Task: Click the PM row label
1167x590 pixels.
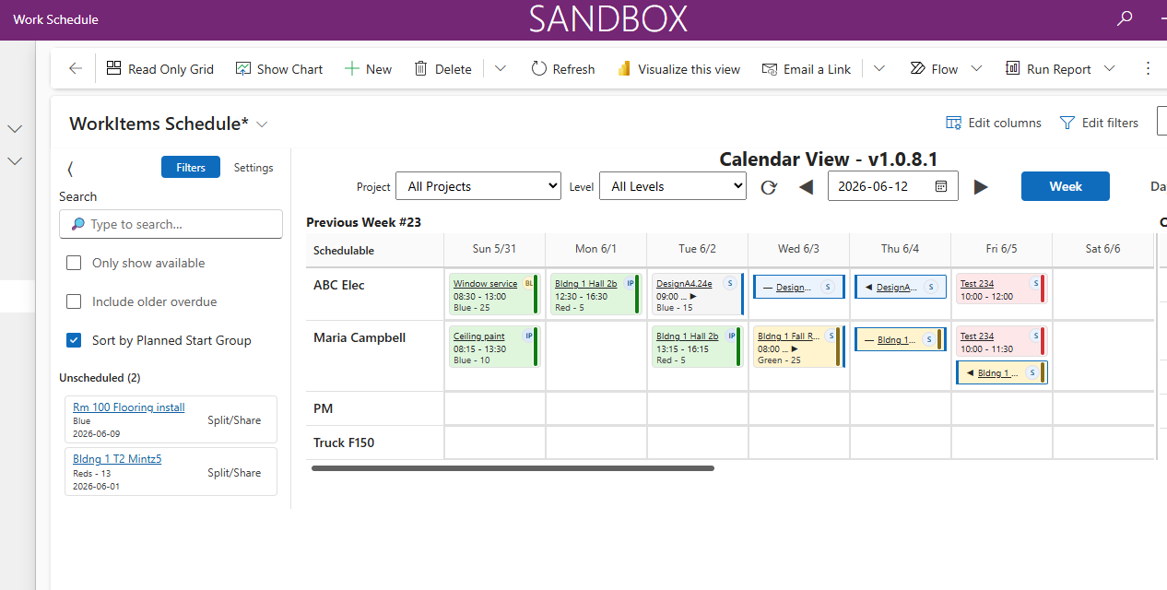Action: coord(323,408)
